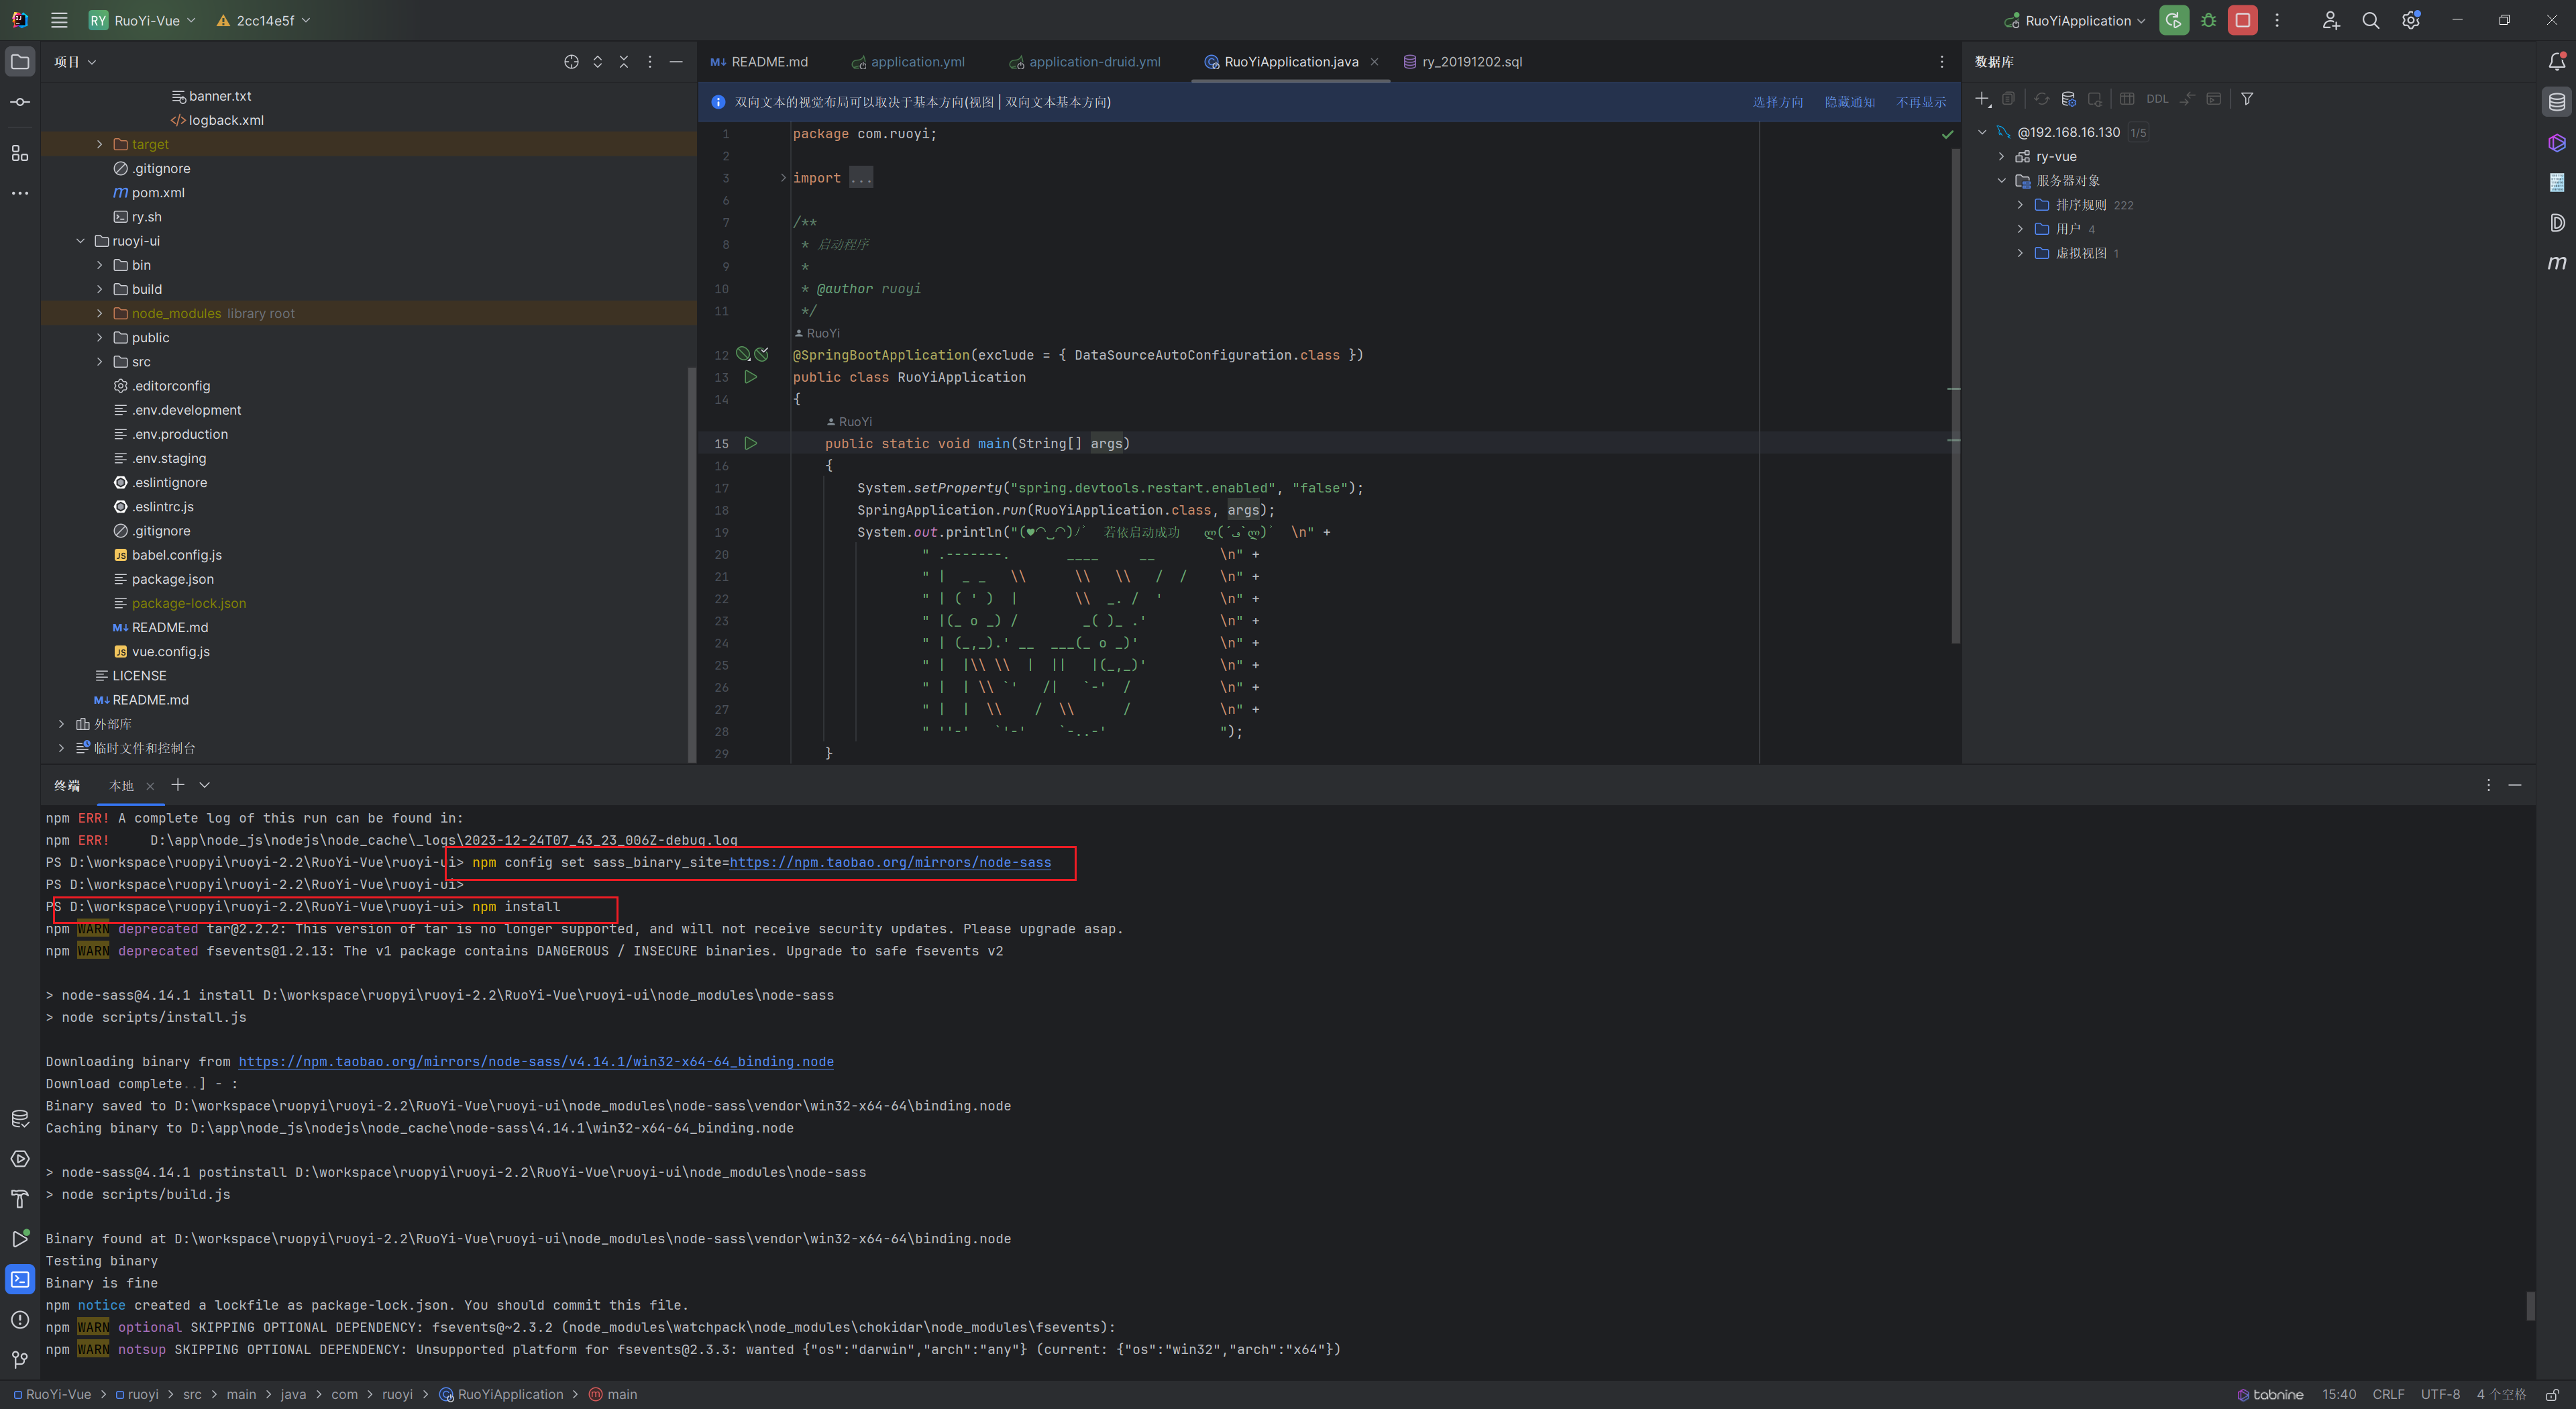Open the Structure tool window icon
The height and width of the screenshot is (1409, 2576).
(20, 153)
